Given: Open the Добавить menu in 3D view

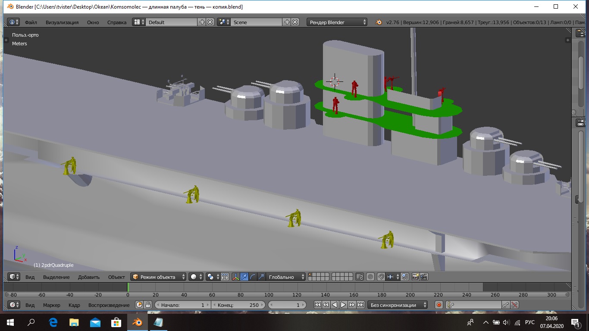Looking at the screenshot, I should point(88,277).
